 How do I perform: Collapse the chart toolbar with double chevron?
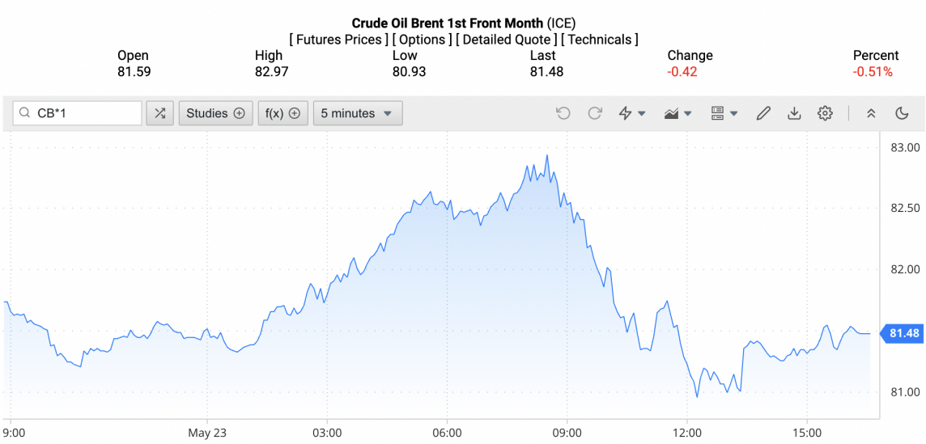point(871,113)
